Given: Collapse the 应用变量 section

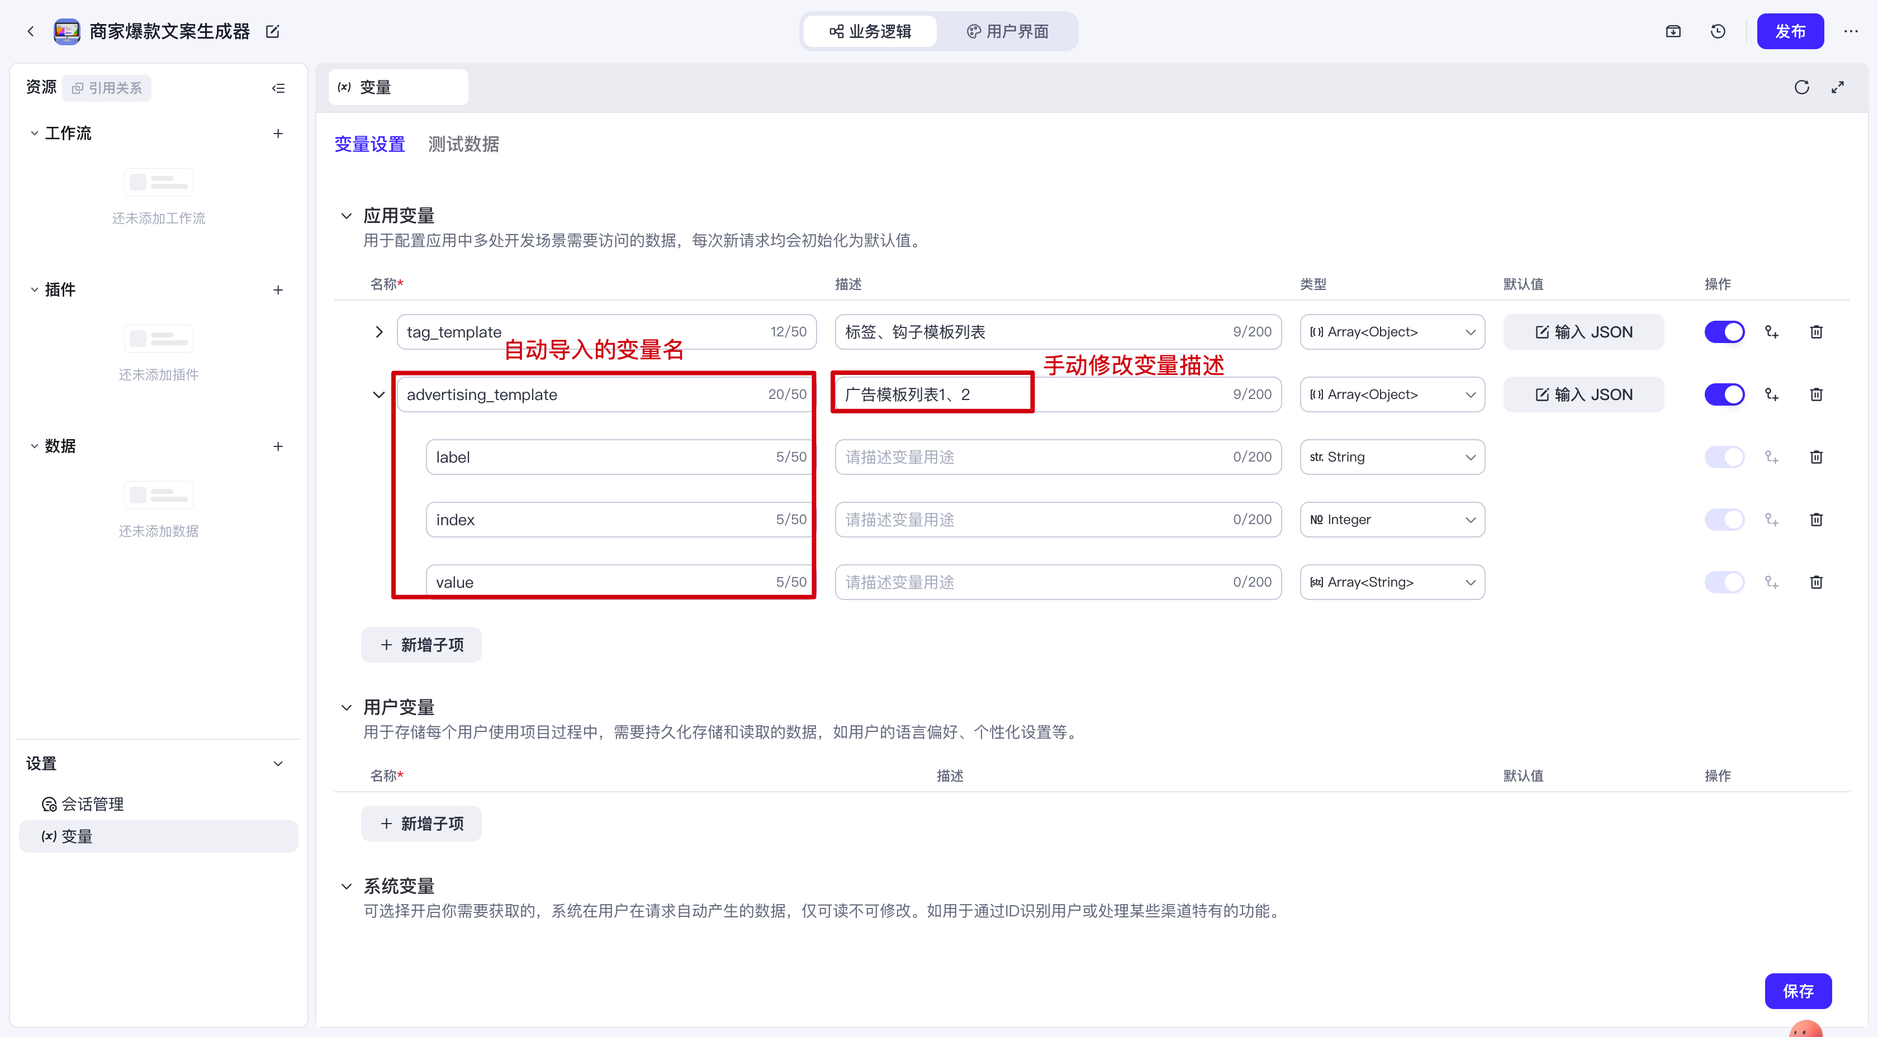Looking at the screenshot, I should 347,216.
